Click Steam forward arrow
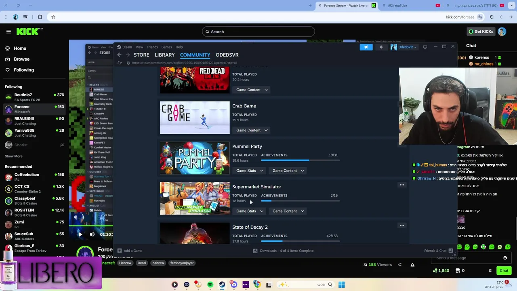This screenshot has height=291, width=517. (x=128, y=55)
